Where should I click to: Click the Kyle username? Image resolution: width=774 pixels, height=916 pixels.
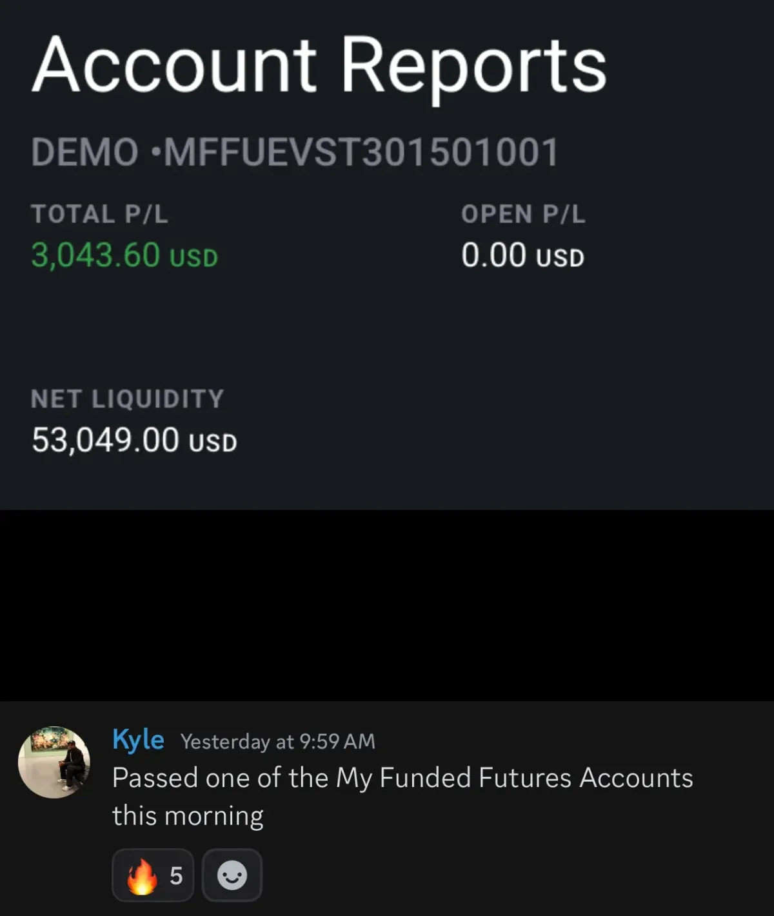(138, 739)
